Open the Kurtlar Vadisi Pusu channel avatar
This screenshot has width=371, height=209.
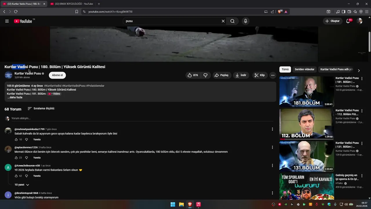point(8,75)
